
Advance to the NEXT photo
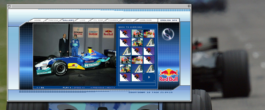(x=111, y=88)
